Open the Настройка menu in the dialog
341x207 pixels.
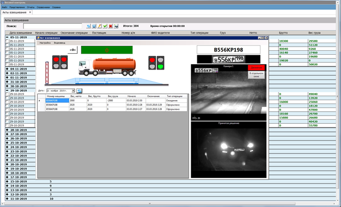[x=45, y=43]
